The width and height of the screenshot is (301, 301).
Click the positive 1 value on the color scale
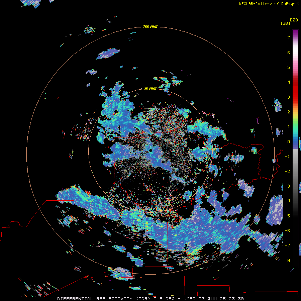[289, 127]
